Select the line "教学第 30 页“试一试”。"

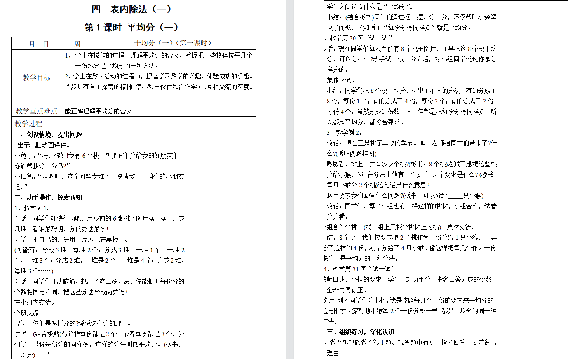362,38
